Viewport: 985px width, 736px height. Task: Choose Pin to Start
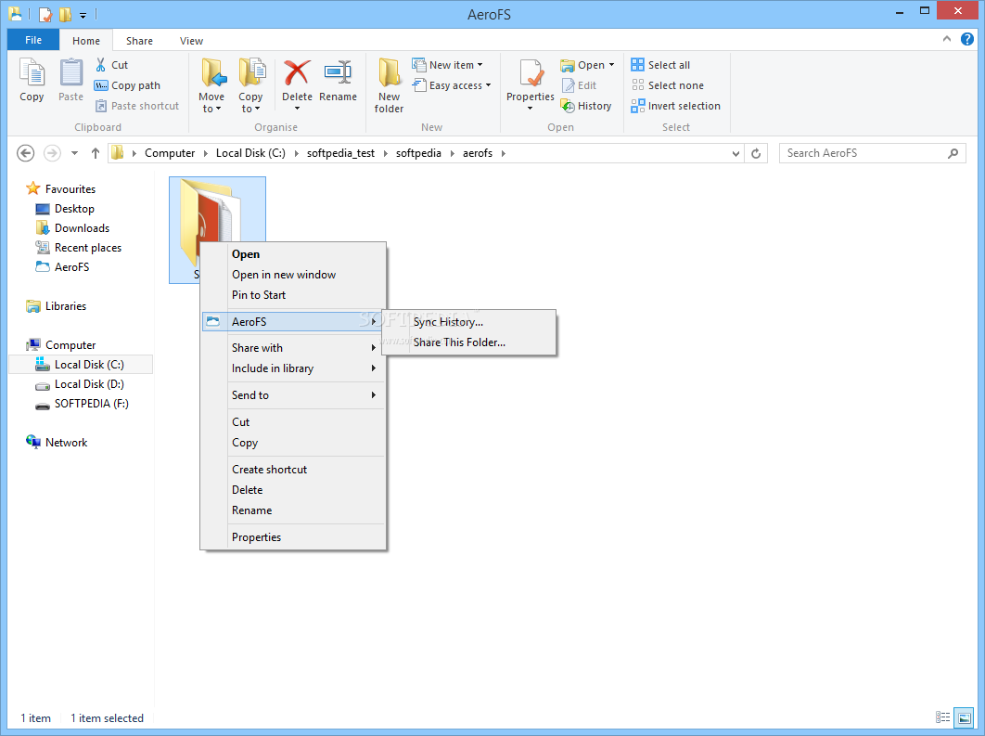293,295
